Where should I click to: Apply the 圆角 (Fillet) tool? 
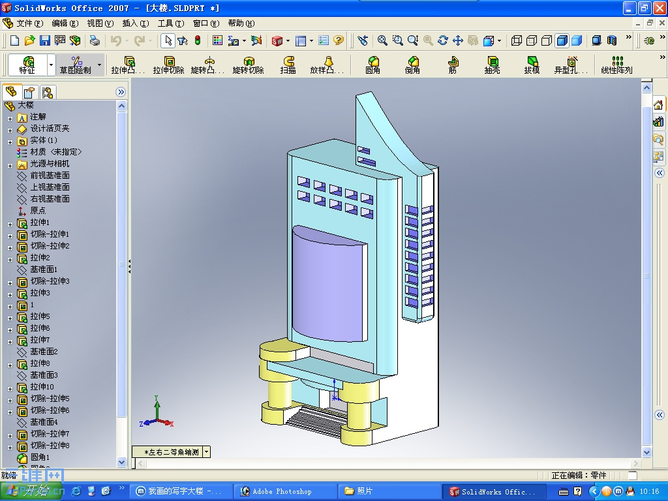click(x=372, y=65)
